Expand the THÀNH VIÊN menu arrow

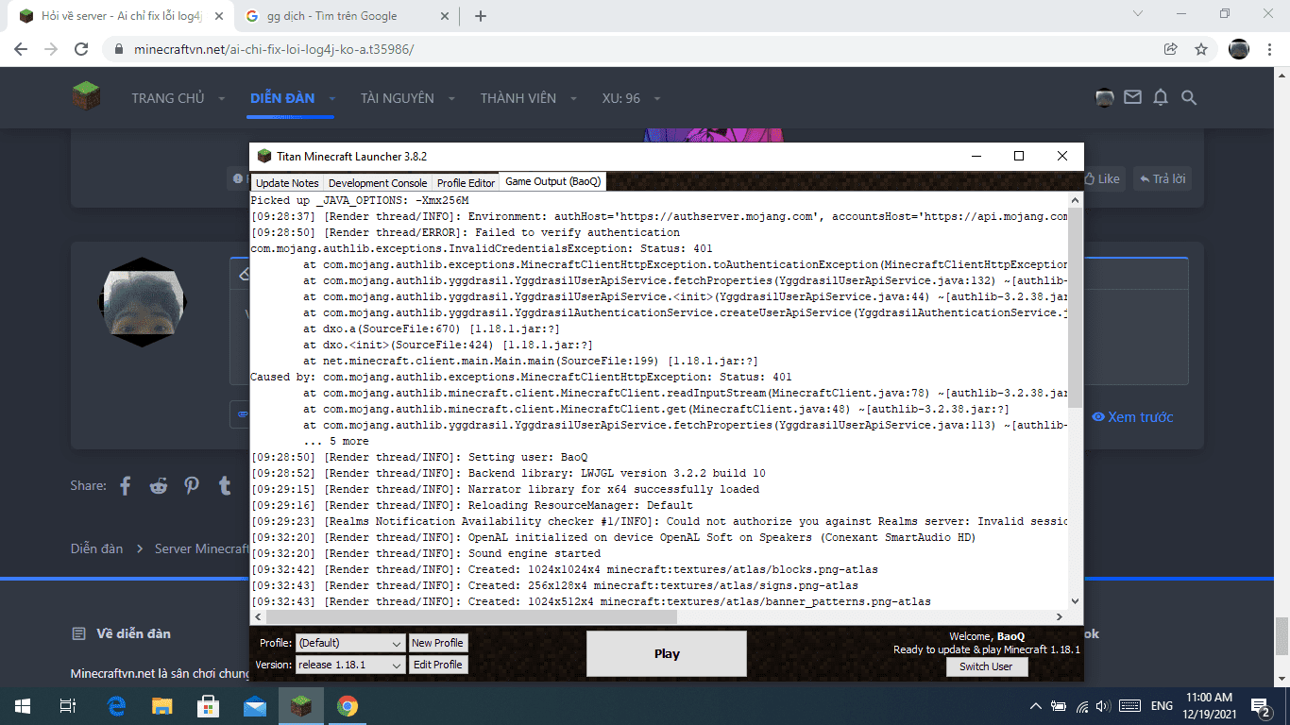(574, 98)
